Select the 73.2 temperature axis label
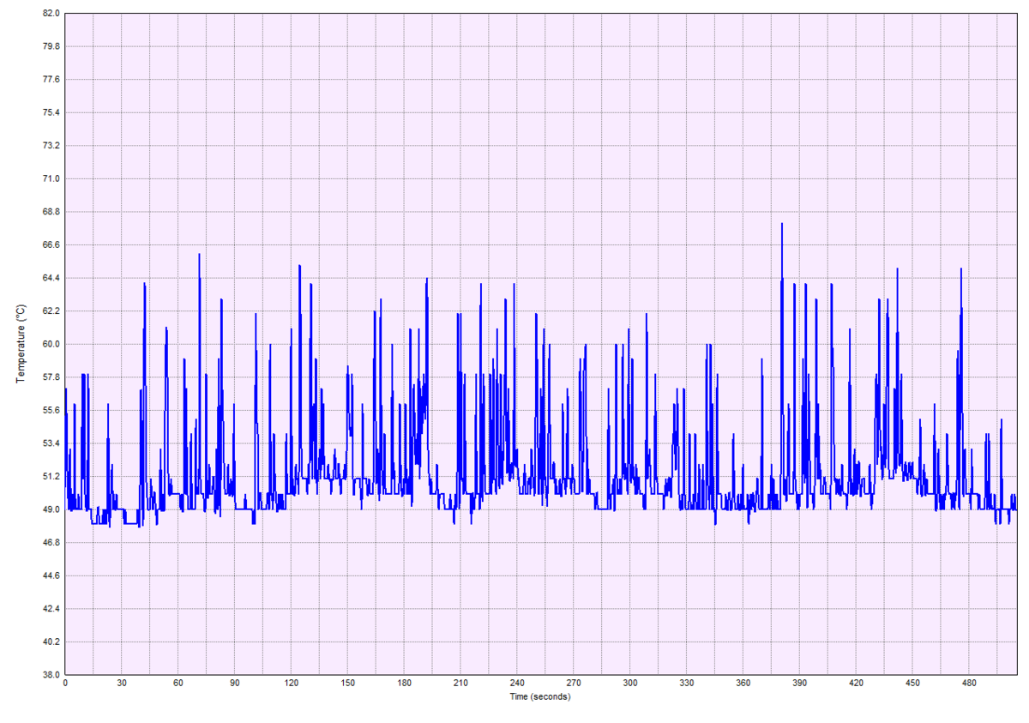 51,146
